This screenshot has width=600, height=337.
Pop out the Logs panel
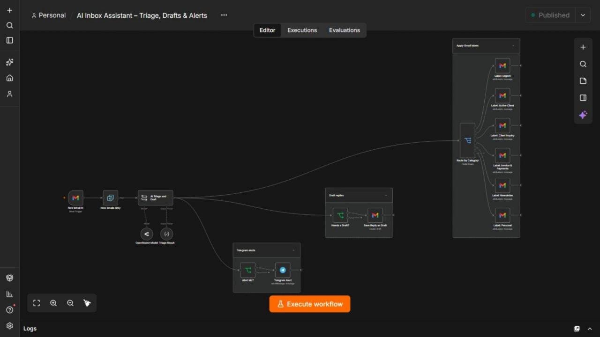tap(577, 329)
